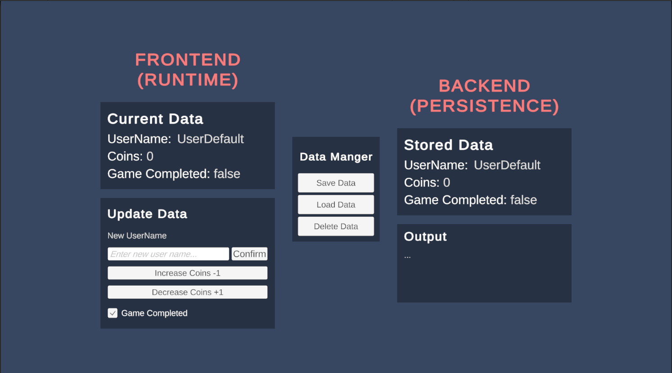672x373 pixels.
Task: Click the BACKEND (PERSISTENCE) title
Action: (484, 96)
